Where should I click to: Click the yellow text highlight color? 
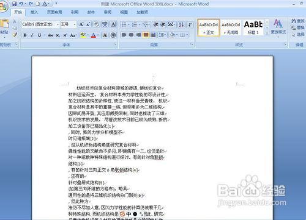point(83,35)
